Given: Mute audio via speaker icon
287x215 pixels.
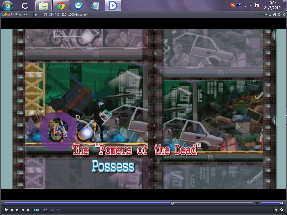Looking at the screenshot, I should (x=258, y=203).
